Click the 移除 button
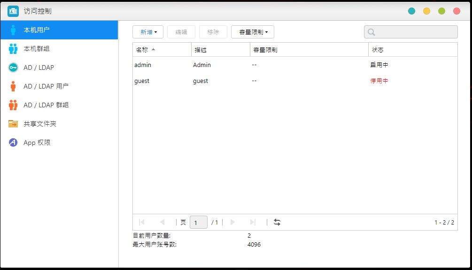This screenshot has width=472, height=270. coord(213,31)
